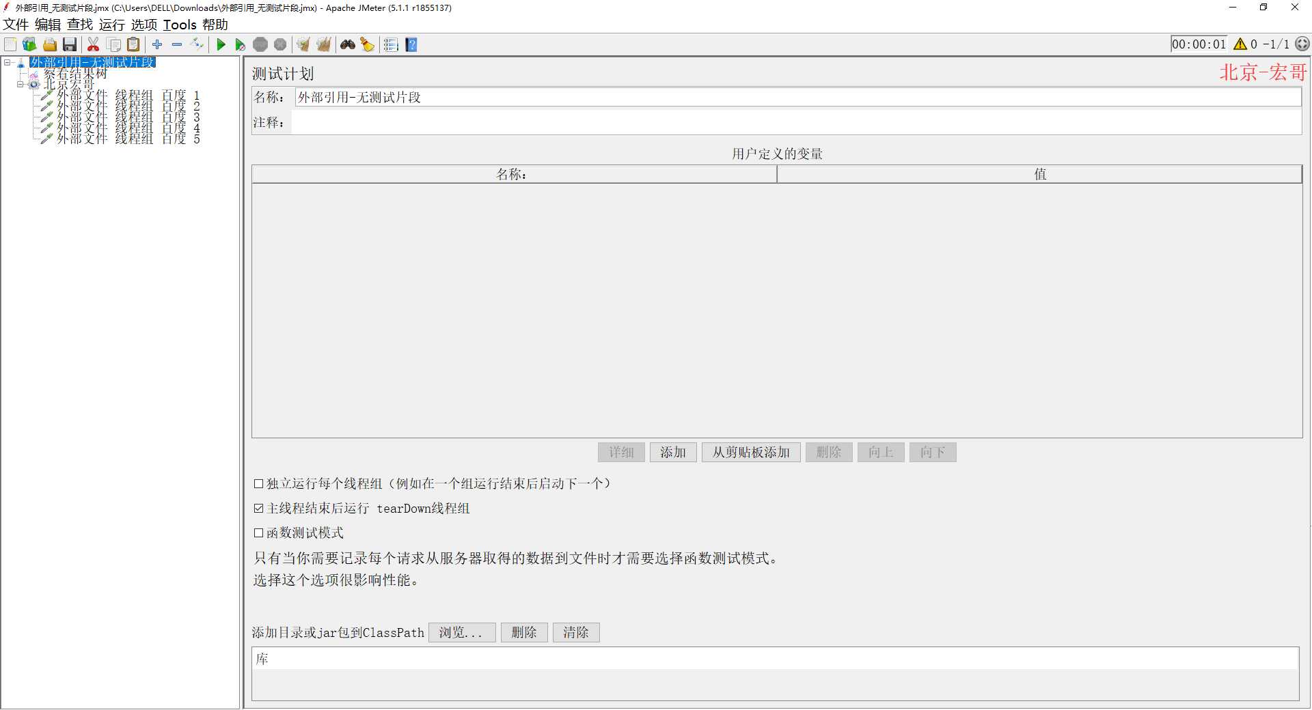Screen dimensions: 1312x710
Task: Start test without pauses icon
Action: click(x=240, y=44)
